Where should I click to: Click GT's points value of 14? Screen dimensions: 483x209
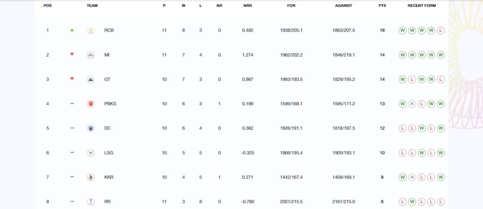tap(382, 79)
